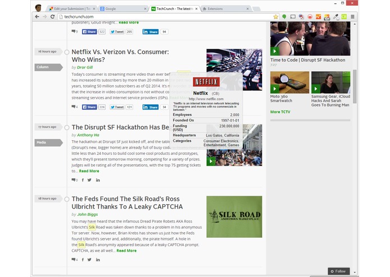Click Twitter icon under Silk Road article

89,260
